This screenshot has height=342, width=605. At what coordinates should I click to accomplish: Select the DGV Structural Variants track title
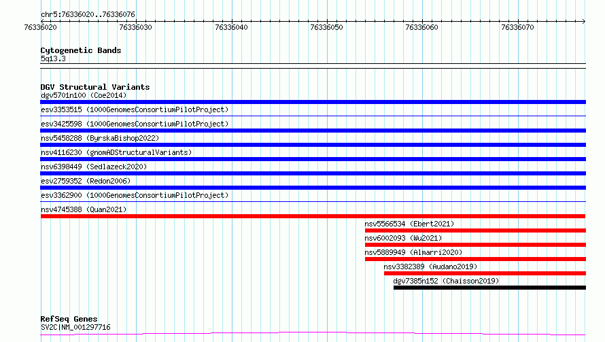(x=95, y=87)
